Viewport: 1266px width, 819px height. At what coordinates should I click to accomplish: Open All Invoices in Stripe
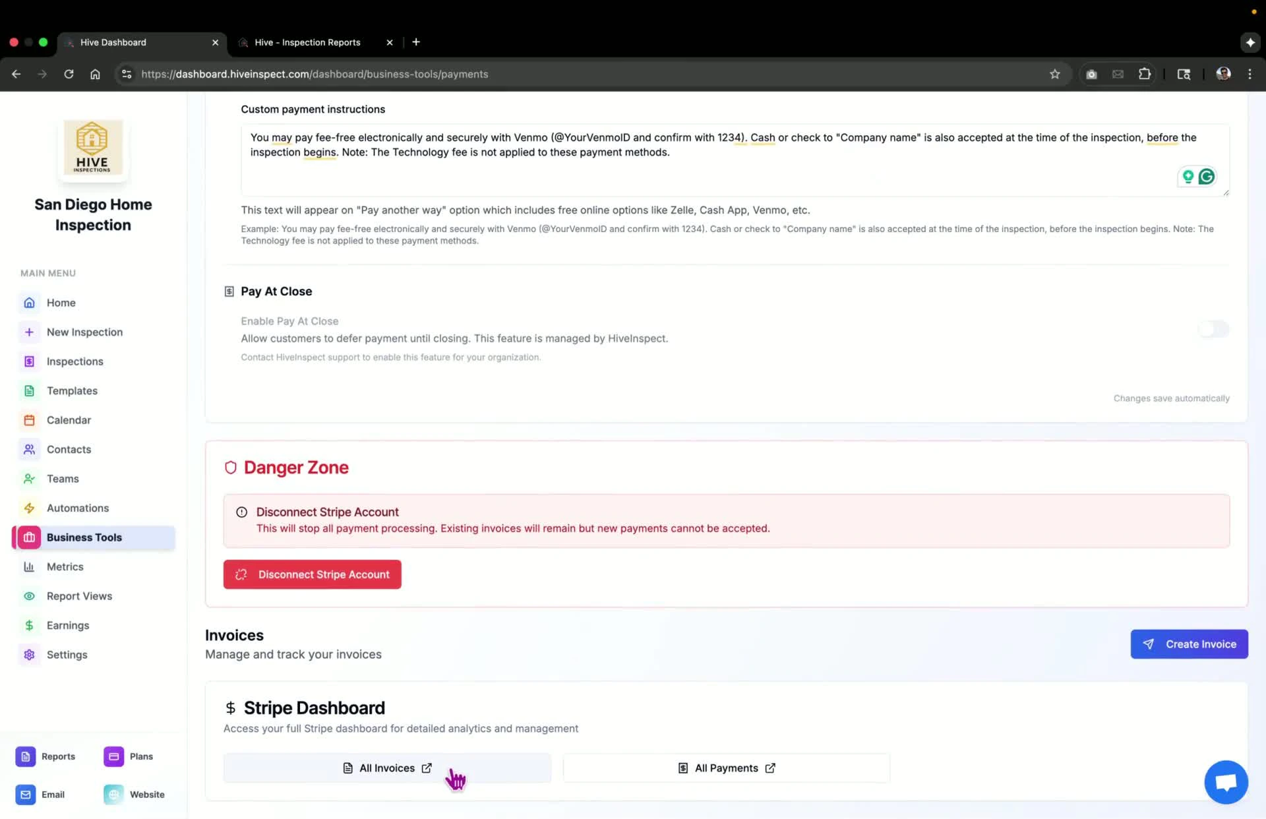pos(387,768)
